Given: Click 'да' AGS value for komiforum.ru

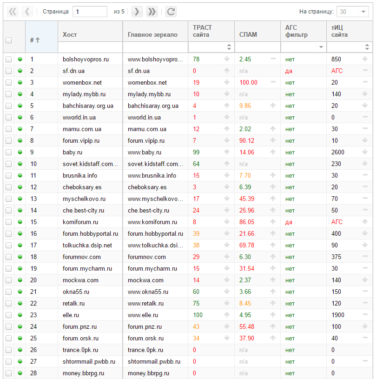Looking at the screenshot, I should (x=289, y=222).
